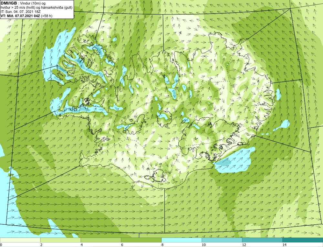
Task: Click the 4–6 m/s green legend swatch
Action: pos(101,240)
